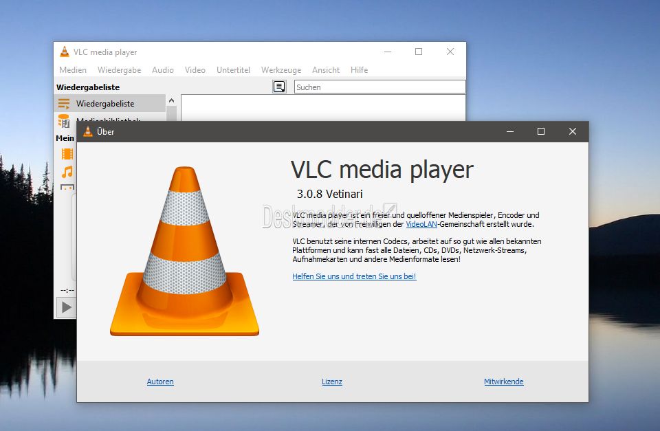660x431 pixels.
Task: Maximize the VLC media player main window
Action: tap(419, 52)
